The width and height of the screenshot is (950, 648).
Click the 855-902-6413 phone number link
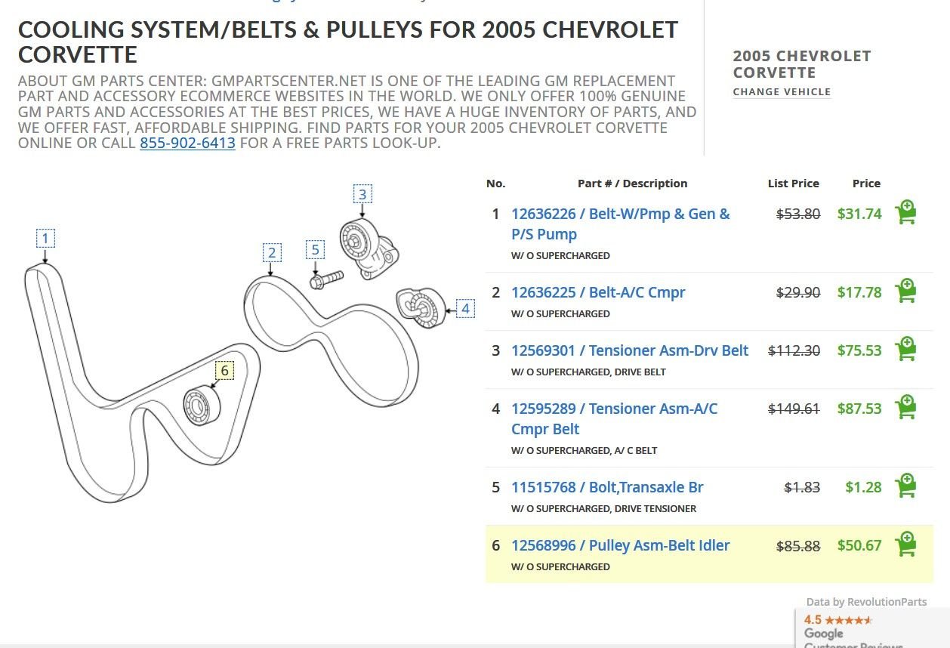click(187, 143)
